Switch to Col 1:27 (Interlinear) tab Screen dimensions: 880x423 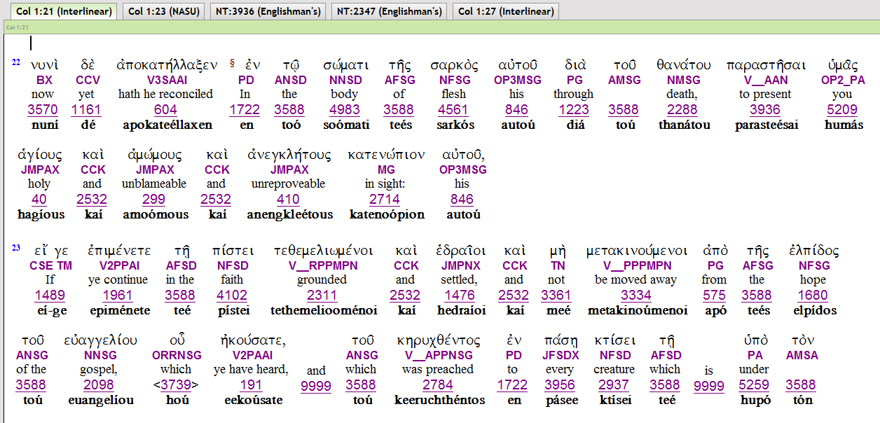pyautogui.click(x=506, y=11)
